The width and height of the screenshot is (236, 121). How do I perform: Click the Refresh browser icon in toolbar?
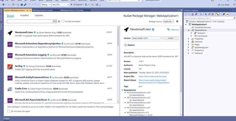tap(86, 5)
